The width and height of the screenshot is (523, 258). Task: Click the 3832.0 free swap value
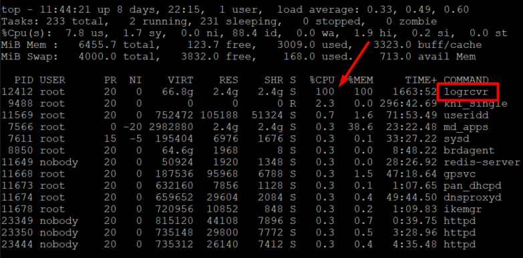pos(200,57)
